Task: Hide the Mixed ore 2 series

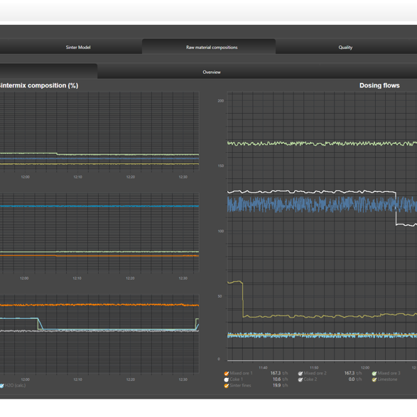Action: click(300, 374)
